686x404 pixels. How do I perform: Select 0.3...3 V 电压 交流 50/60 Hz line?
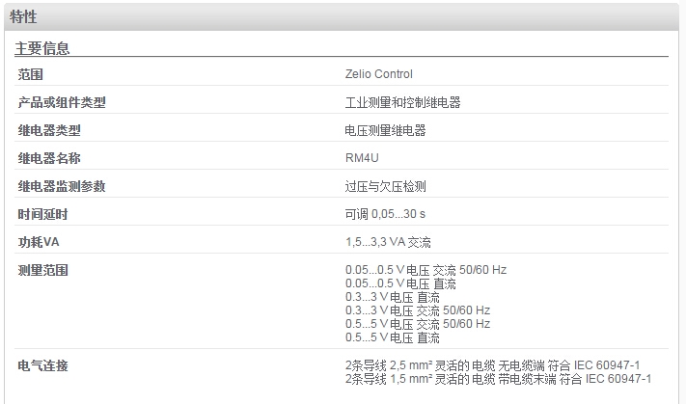click(x=418, y=310)
